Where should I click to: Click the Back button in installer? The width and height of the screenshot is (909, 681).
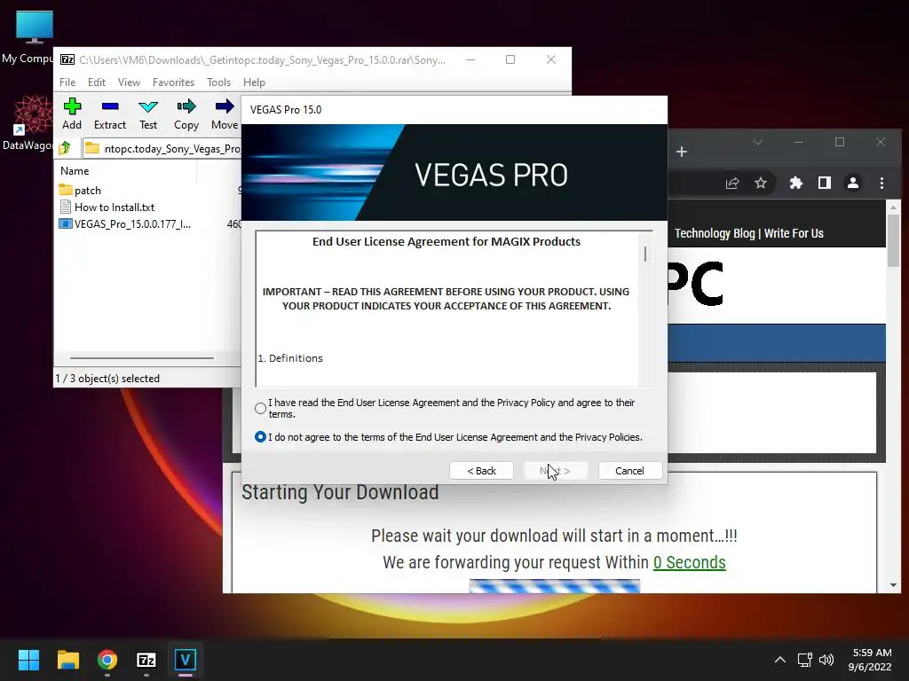(x=481, y=471)
